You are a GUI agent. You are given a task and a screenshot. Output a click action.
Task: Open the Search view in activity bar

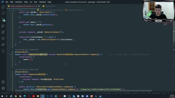pyautogui.click(x=3, y=13)
